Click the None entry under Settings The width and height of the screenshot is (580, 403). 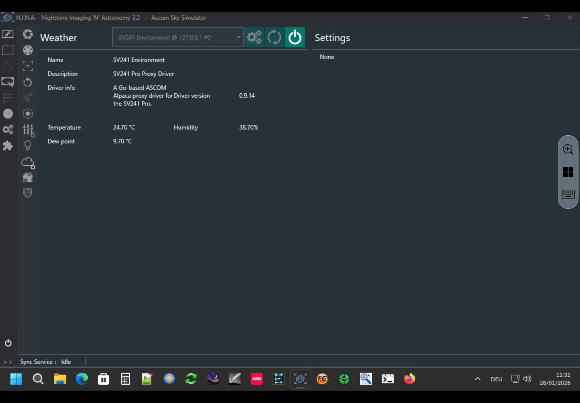click(x=327, y=57)
